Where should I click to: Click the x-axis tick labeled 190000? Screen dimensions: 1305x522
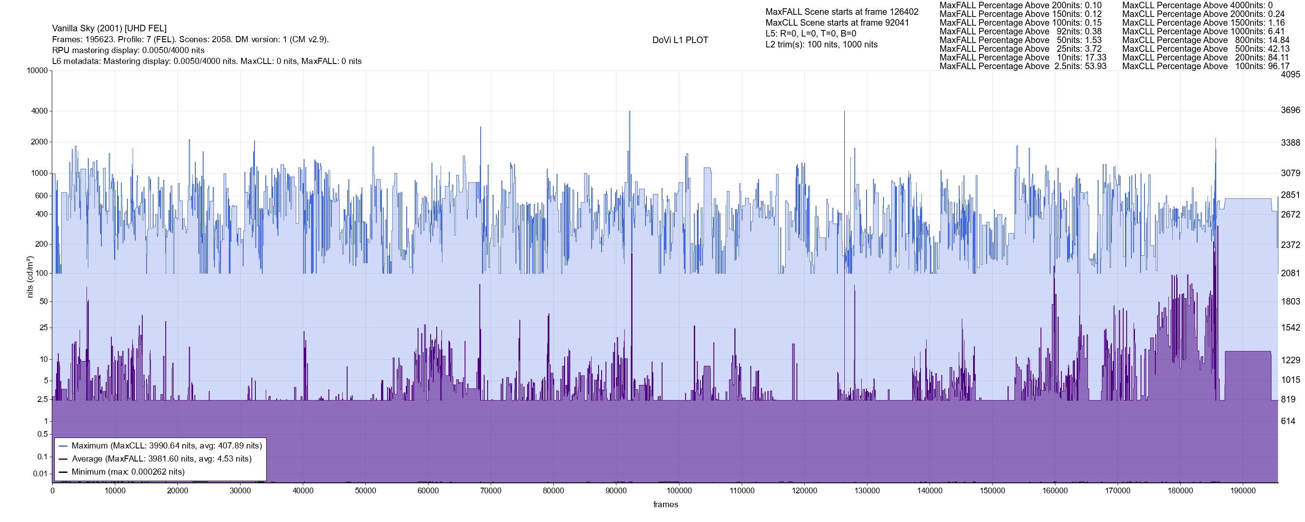pyautogui.click(x=1243, y=491)
